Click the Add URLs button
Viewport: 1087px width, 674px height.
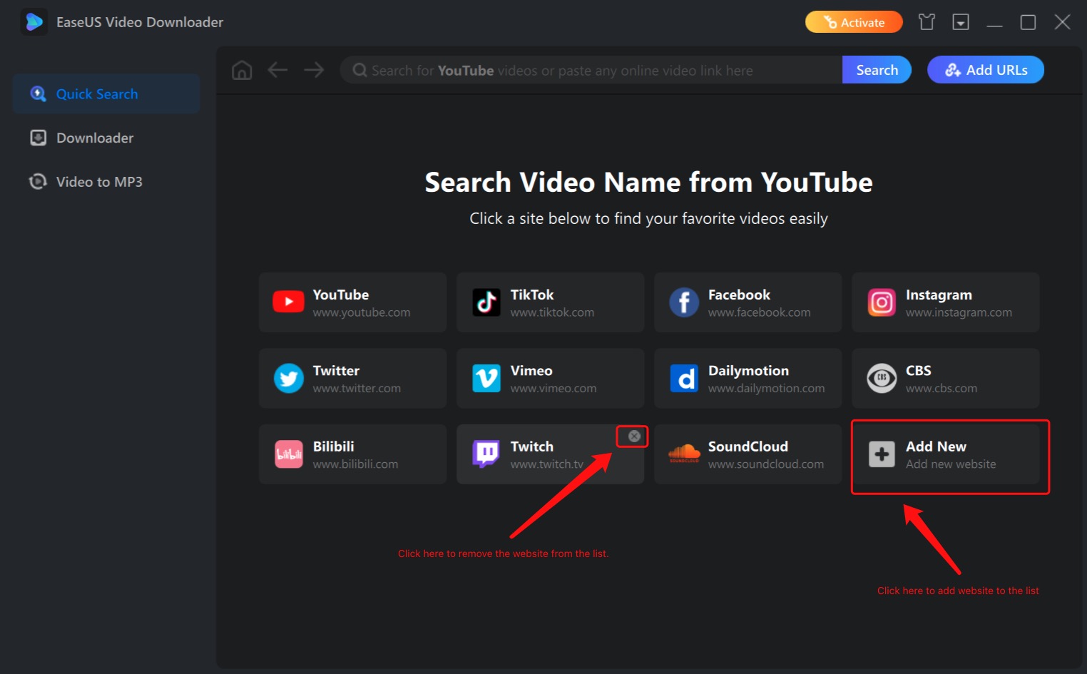pyautogui.click(x=986, y=70)
